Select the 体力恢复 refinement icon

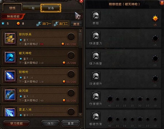point(96,56)
